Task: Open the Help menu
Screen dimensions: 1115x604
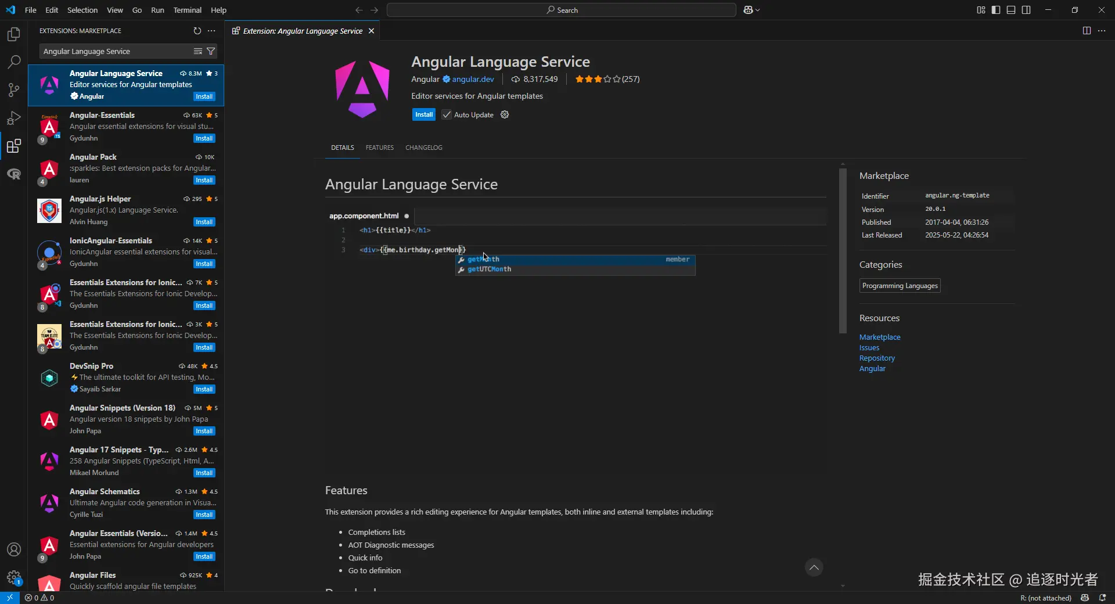Action: (218, 10)
